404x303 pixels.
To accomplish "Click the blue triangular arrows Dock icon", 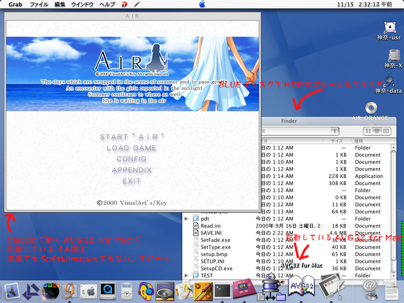I will [x=31, y=292].
